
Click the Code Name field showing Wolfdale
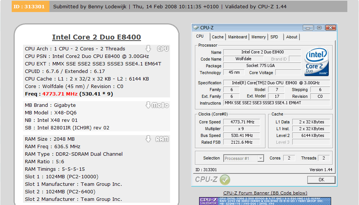(243, 59)
